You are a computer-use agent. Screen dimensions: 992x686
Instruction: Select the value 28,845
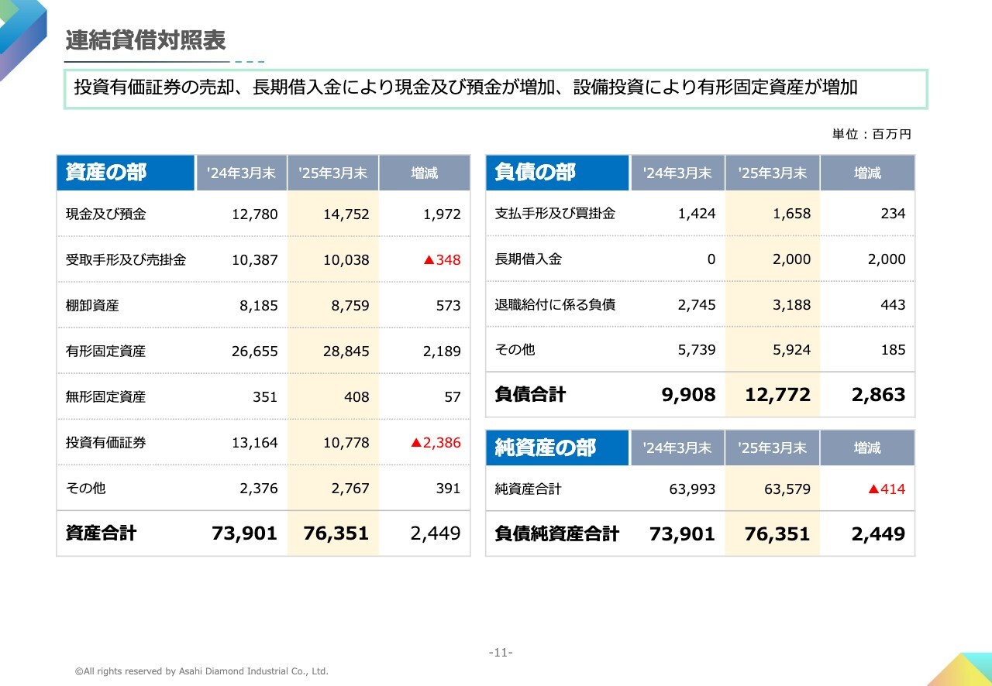[x=346, y=352]
